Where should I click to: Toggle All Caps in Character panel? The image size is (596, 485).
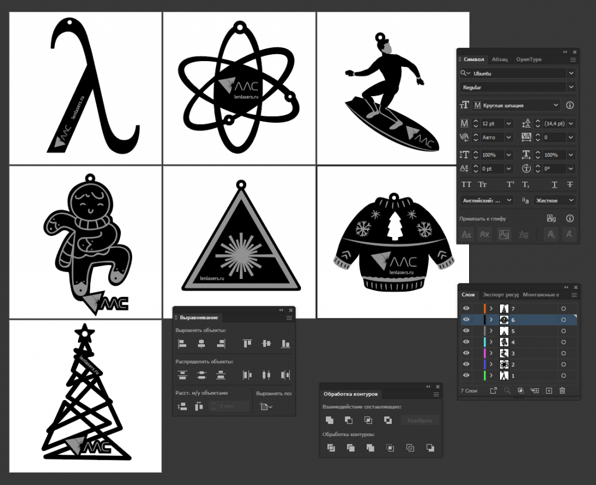click(467, 185)
